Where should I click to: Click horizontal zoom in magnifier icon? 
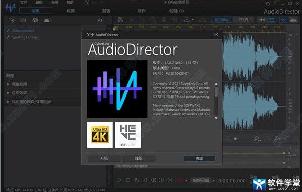pos(257,139)
